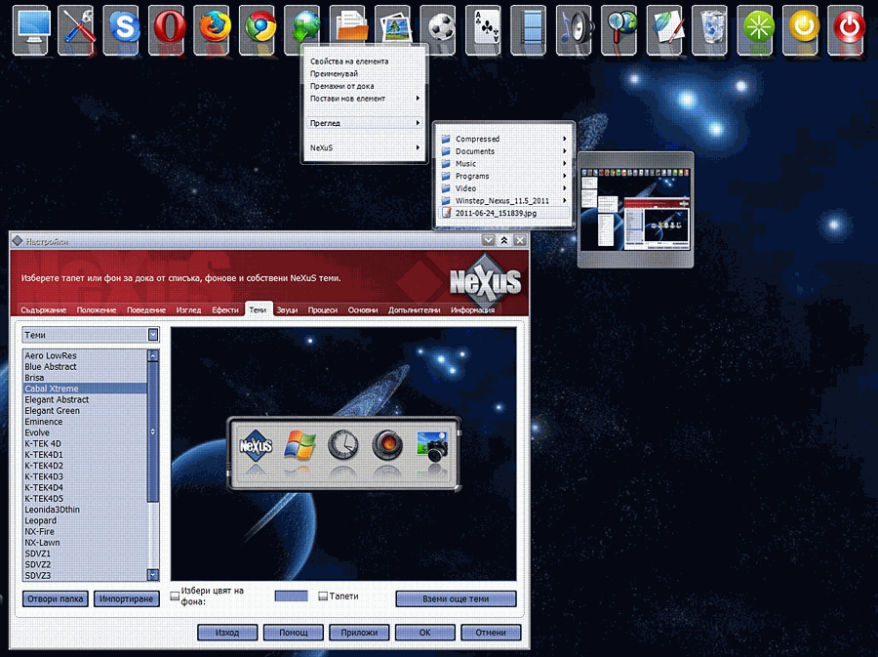
Task: Click clock icon in theme preview
Action: pos(343,445)
